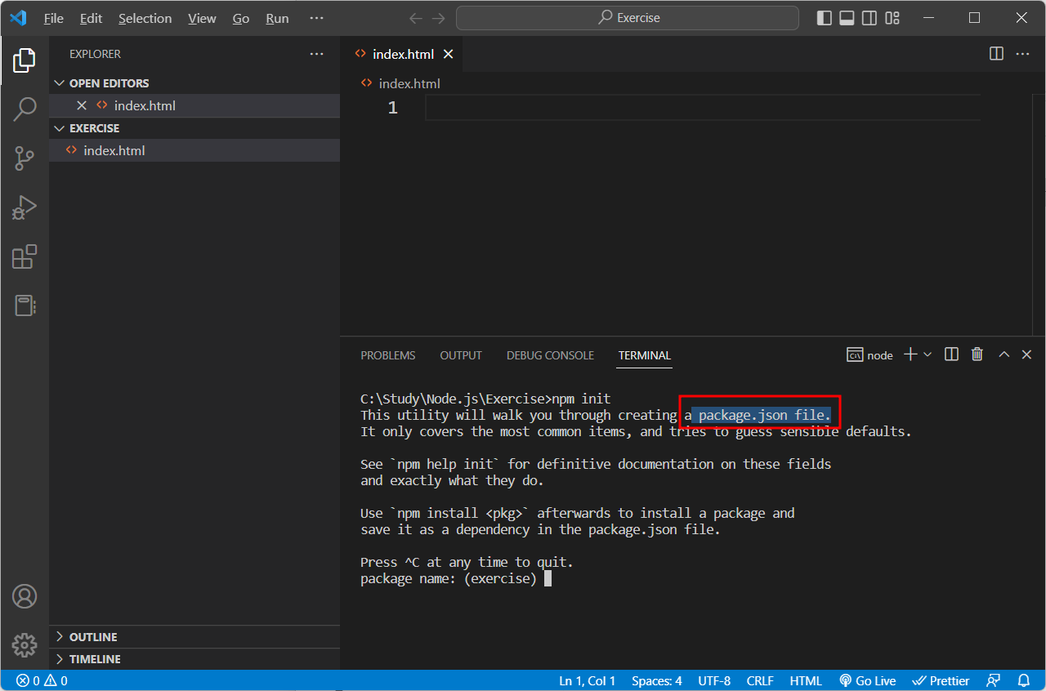Open the Extensions view
The height and width of the screenshot is (691, 1046).
pos(25,256)
